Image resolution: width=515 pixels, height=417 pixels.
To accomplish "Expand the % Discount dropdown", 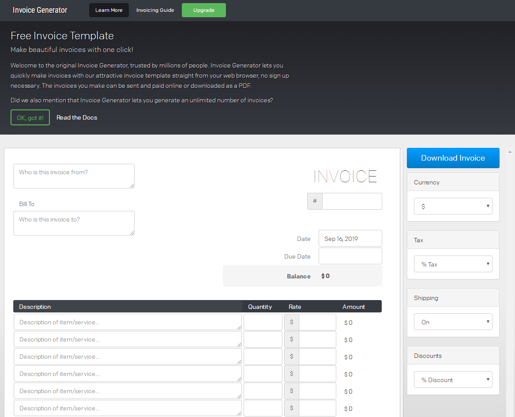I will (x=453, y=379).
